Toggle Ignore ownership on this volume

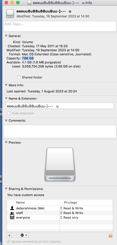(x=8, y=242)
